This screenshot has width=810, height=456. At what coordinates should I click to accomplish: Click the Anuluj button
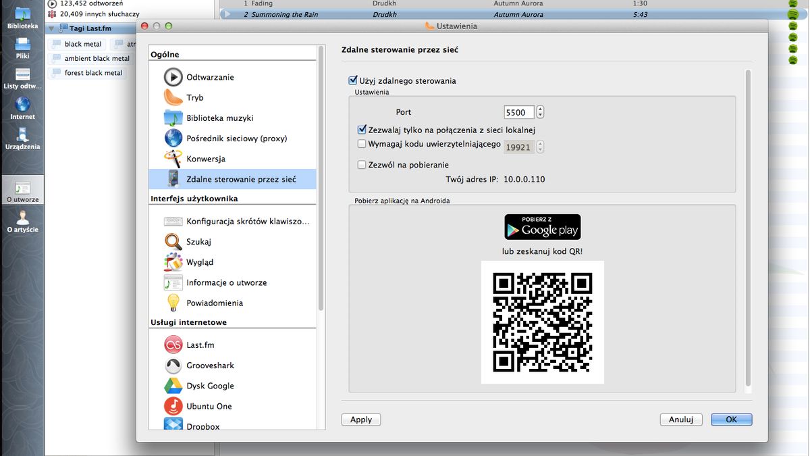681,420
